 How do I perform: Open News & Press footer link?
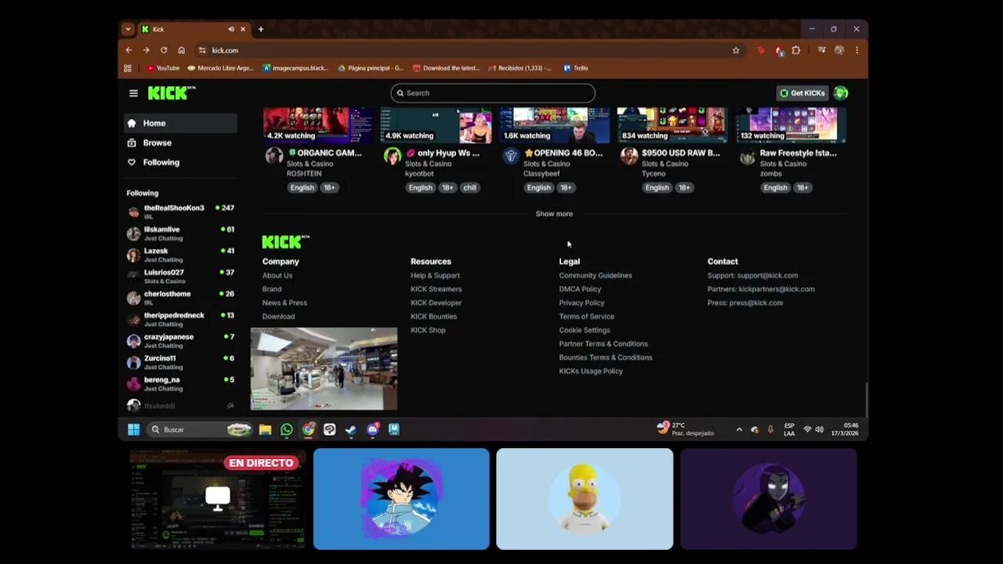point(284,303)
